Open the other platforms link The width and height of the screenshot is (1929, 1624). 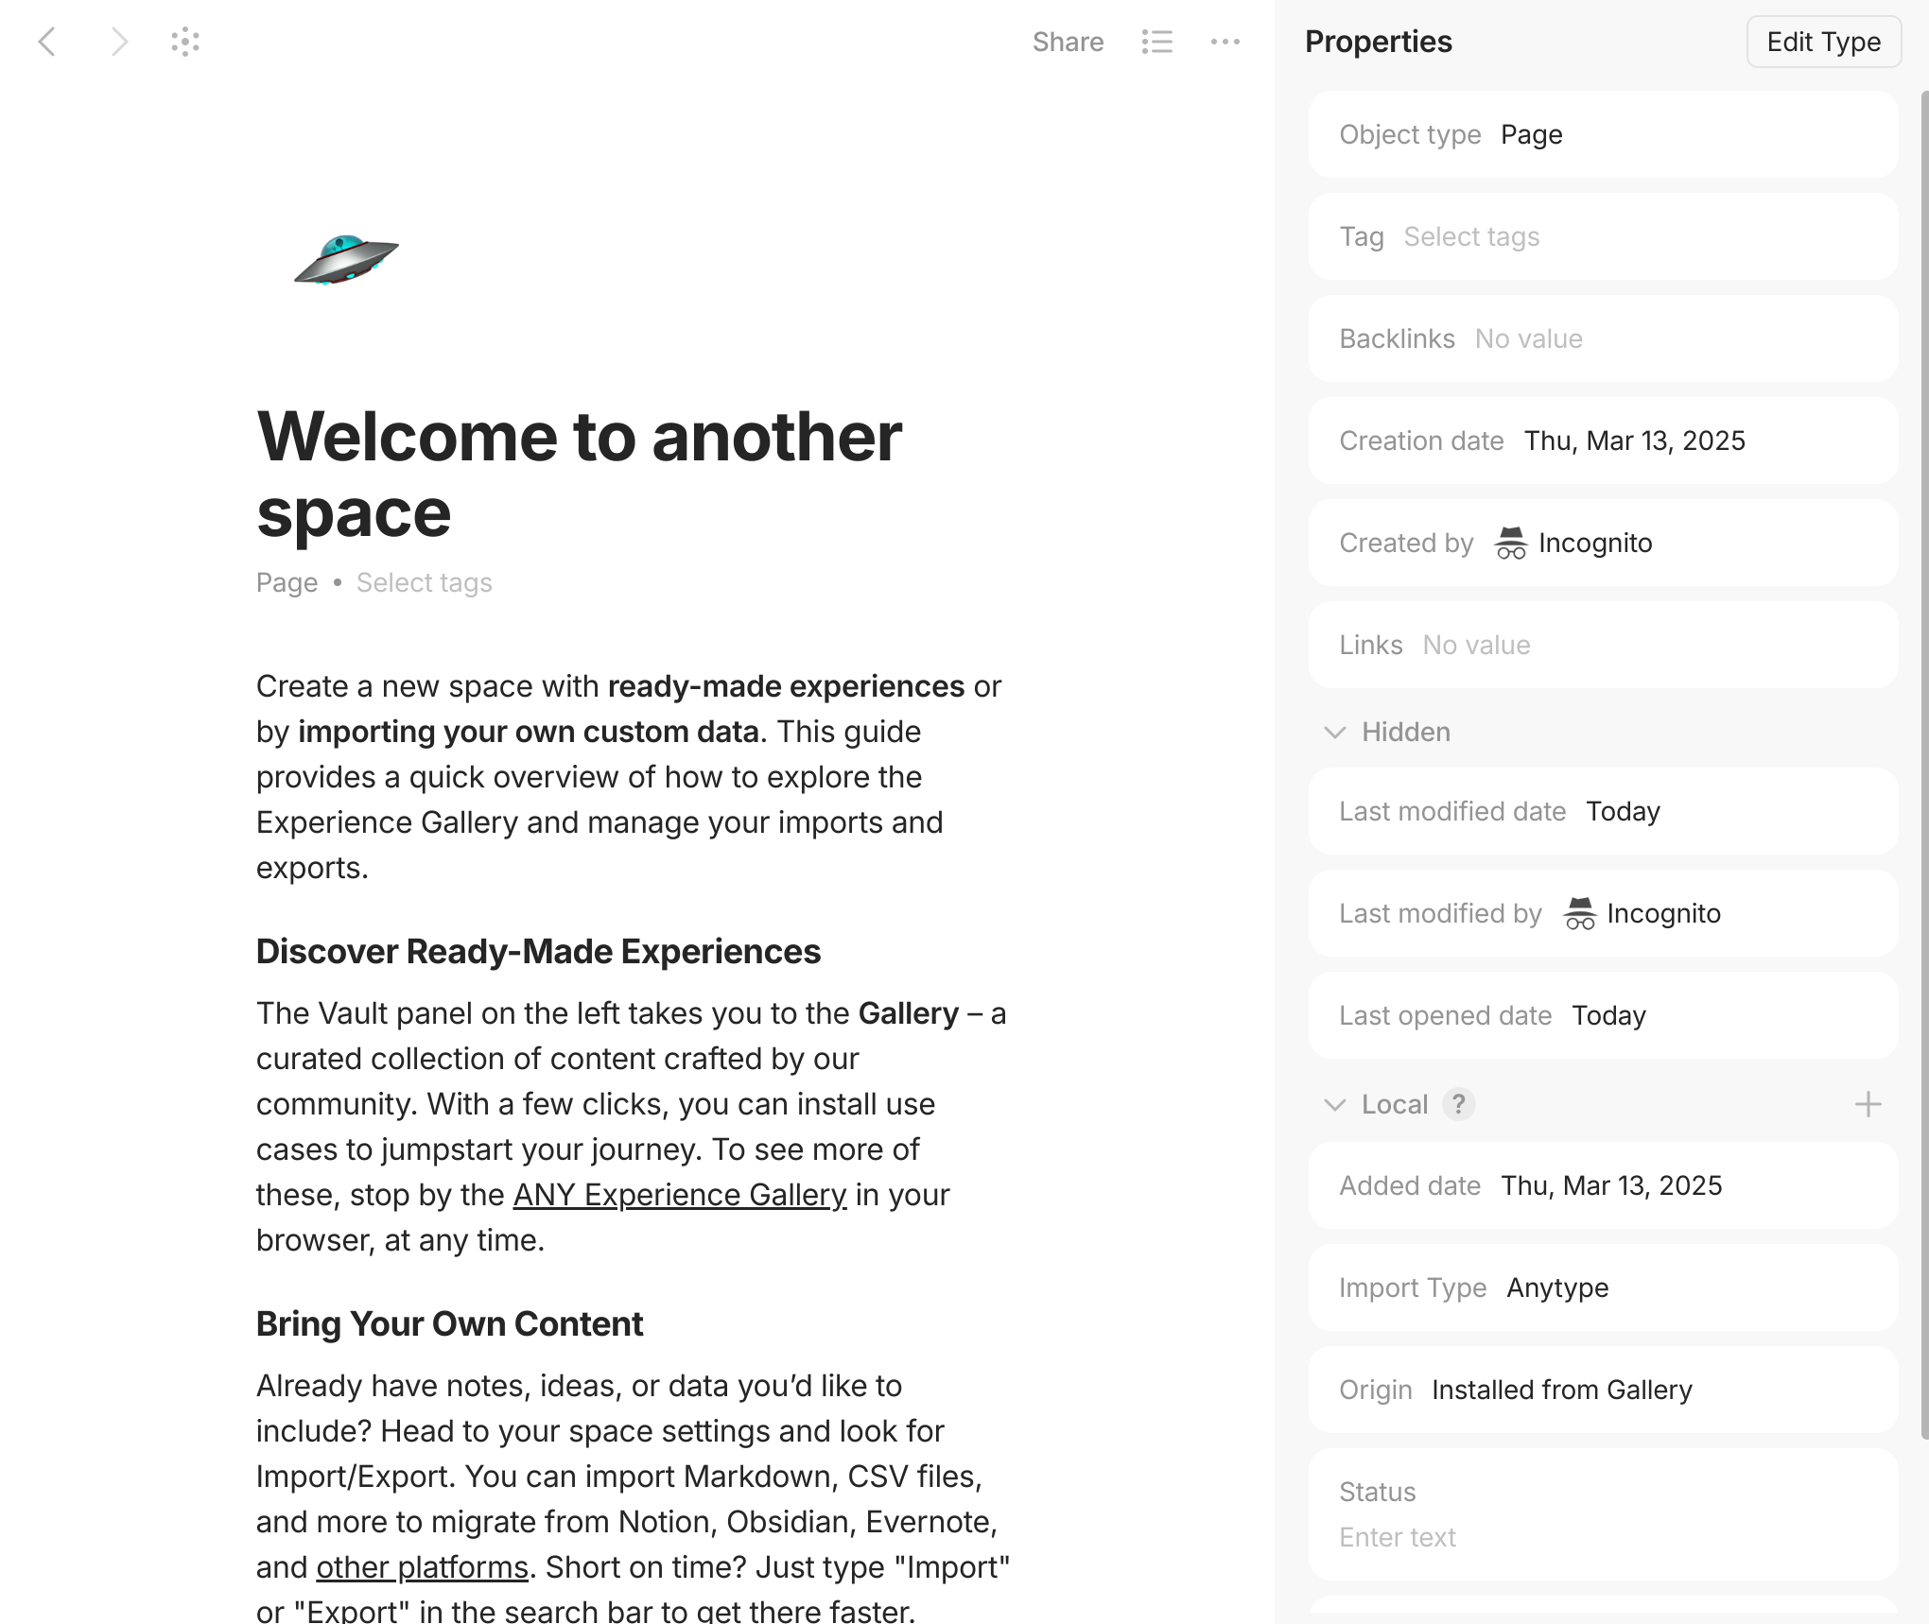(422, 1567)
